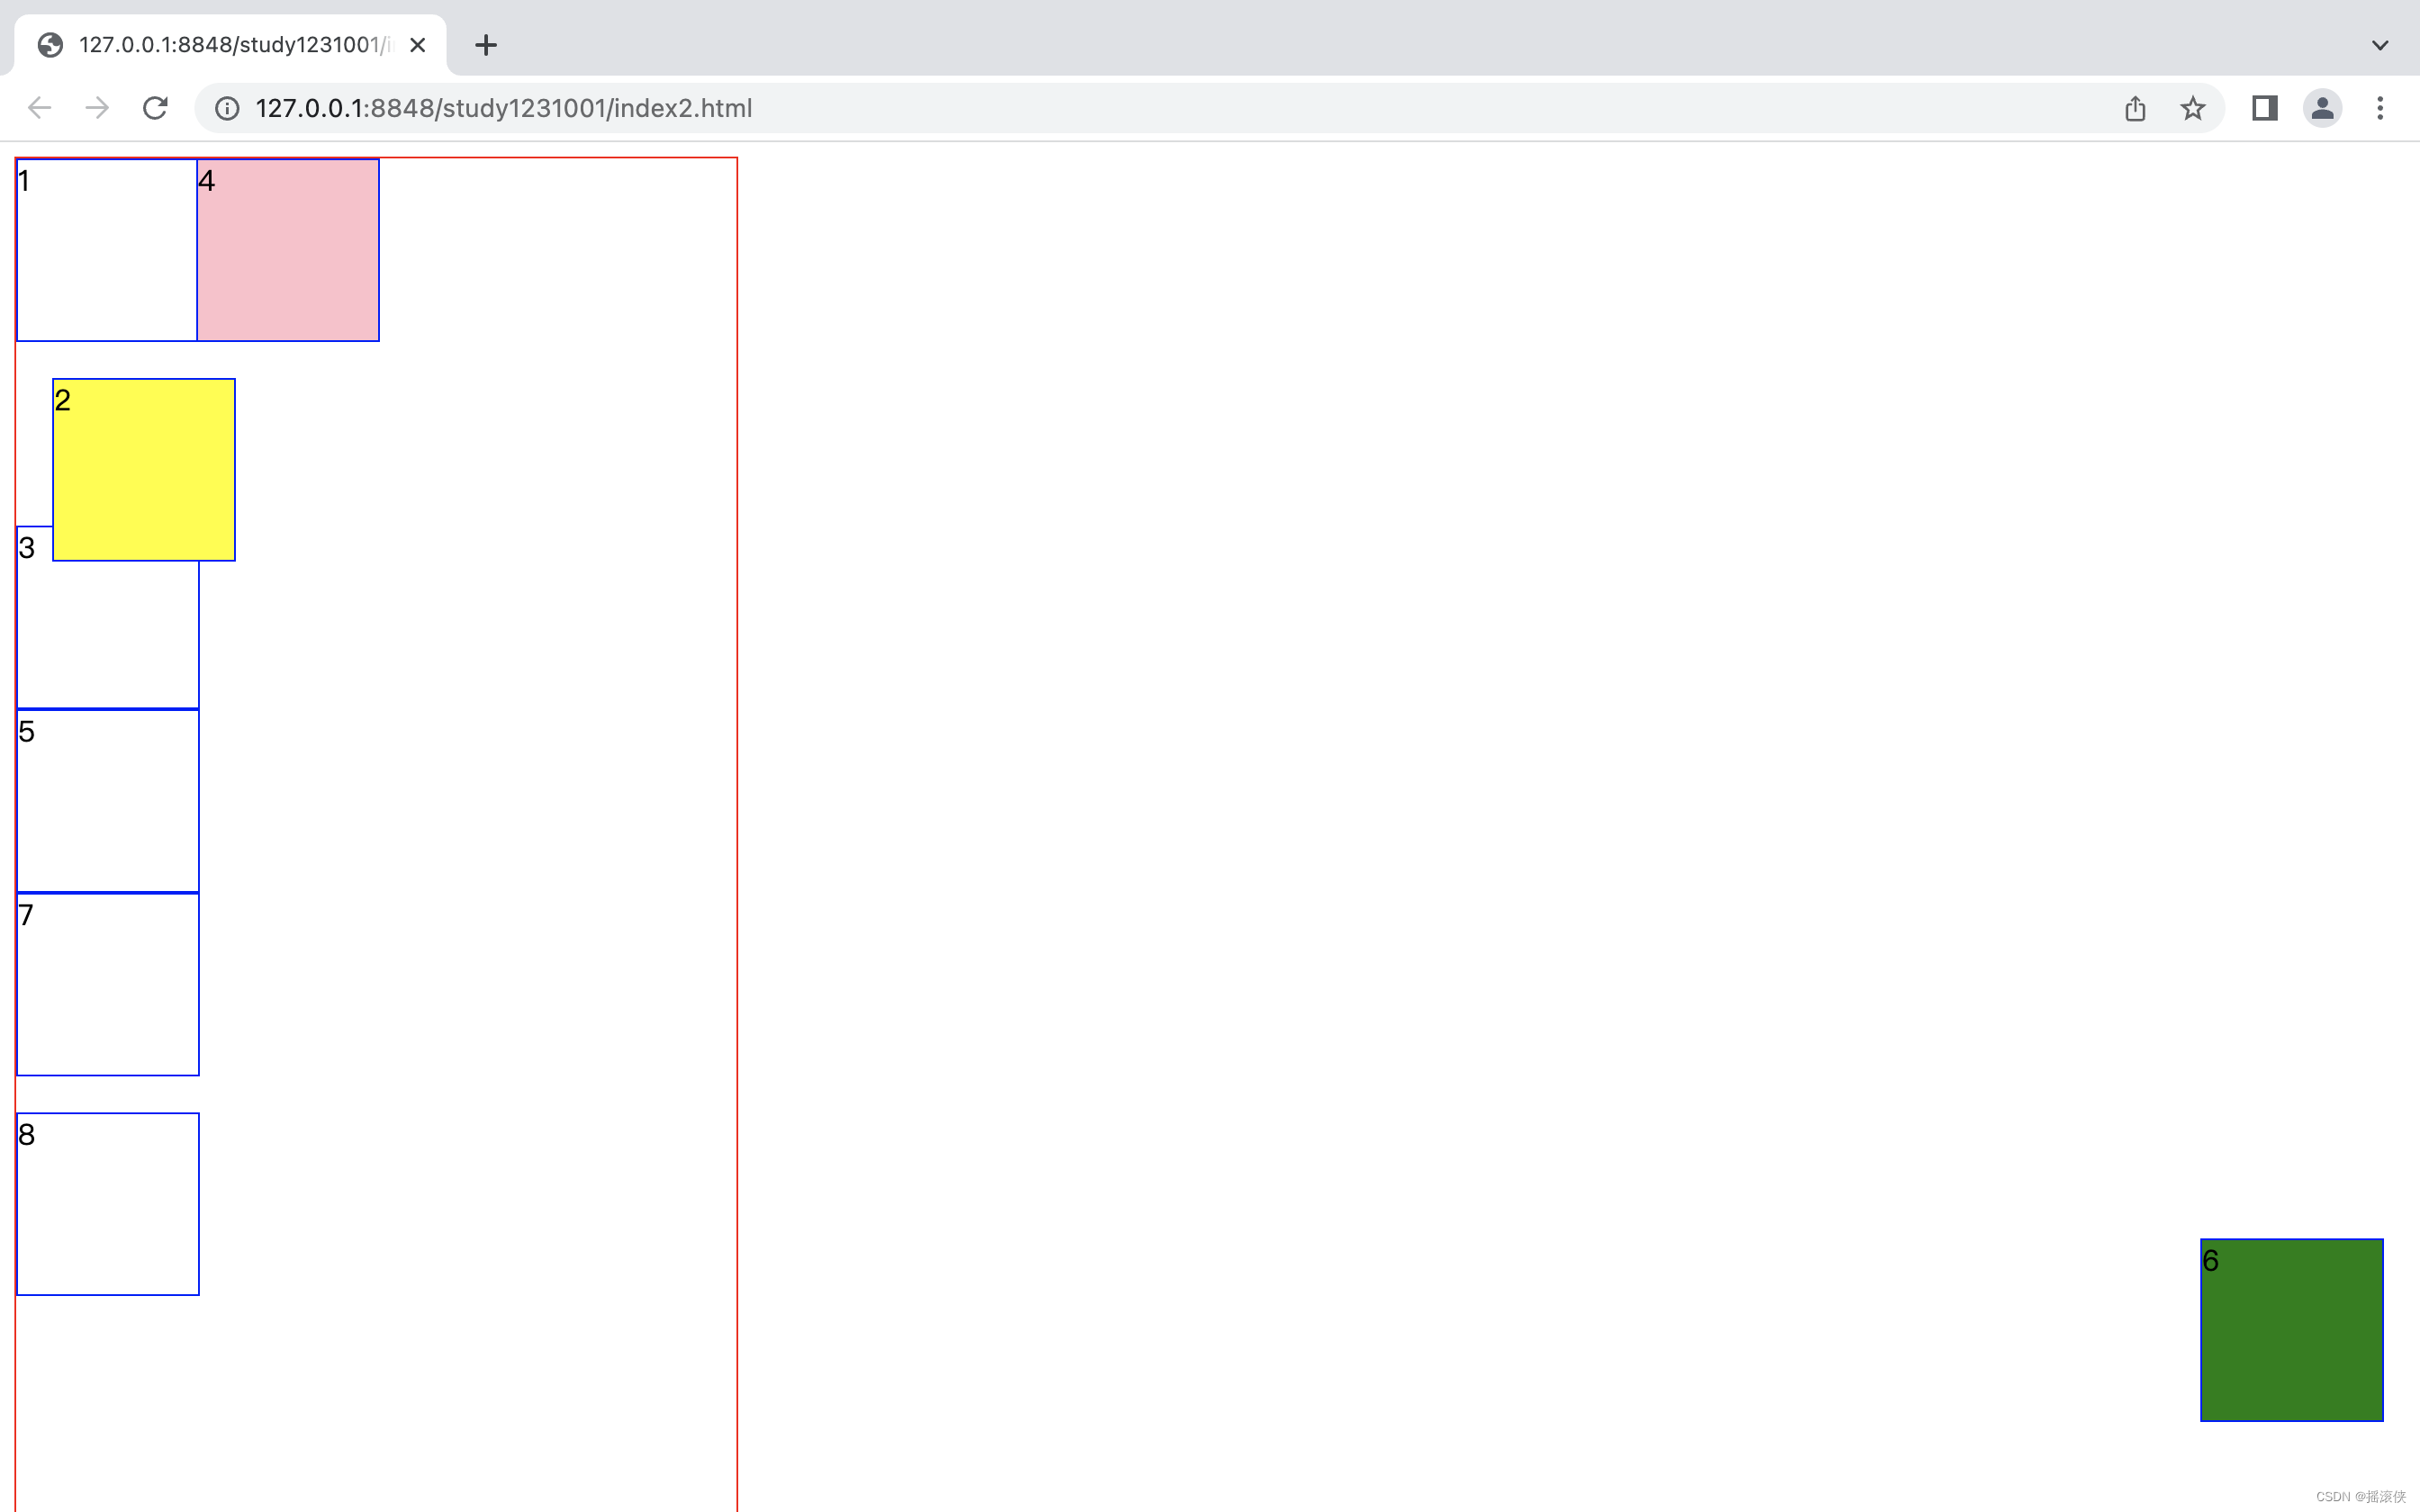This screenshot has width=2420, height=1512.
Task: Click the forward navigation arrow
Action: pyautogui.click(x=97, y=108)
